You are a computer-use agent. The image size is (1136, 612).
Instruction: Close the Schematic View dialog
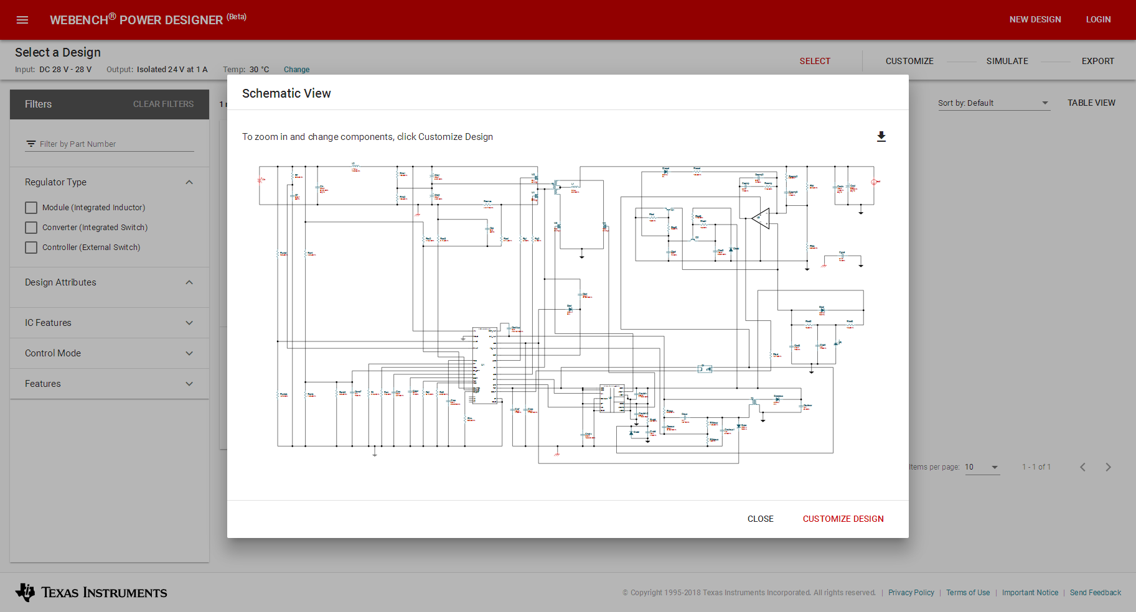tap(761, 519)
